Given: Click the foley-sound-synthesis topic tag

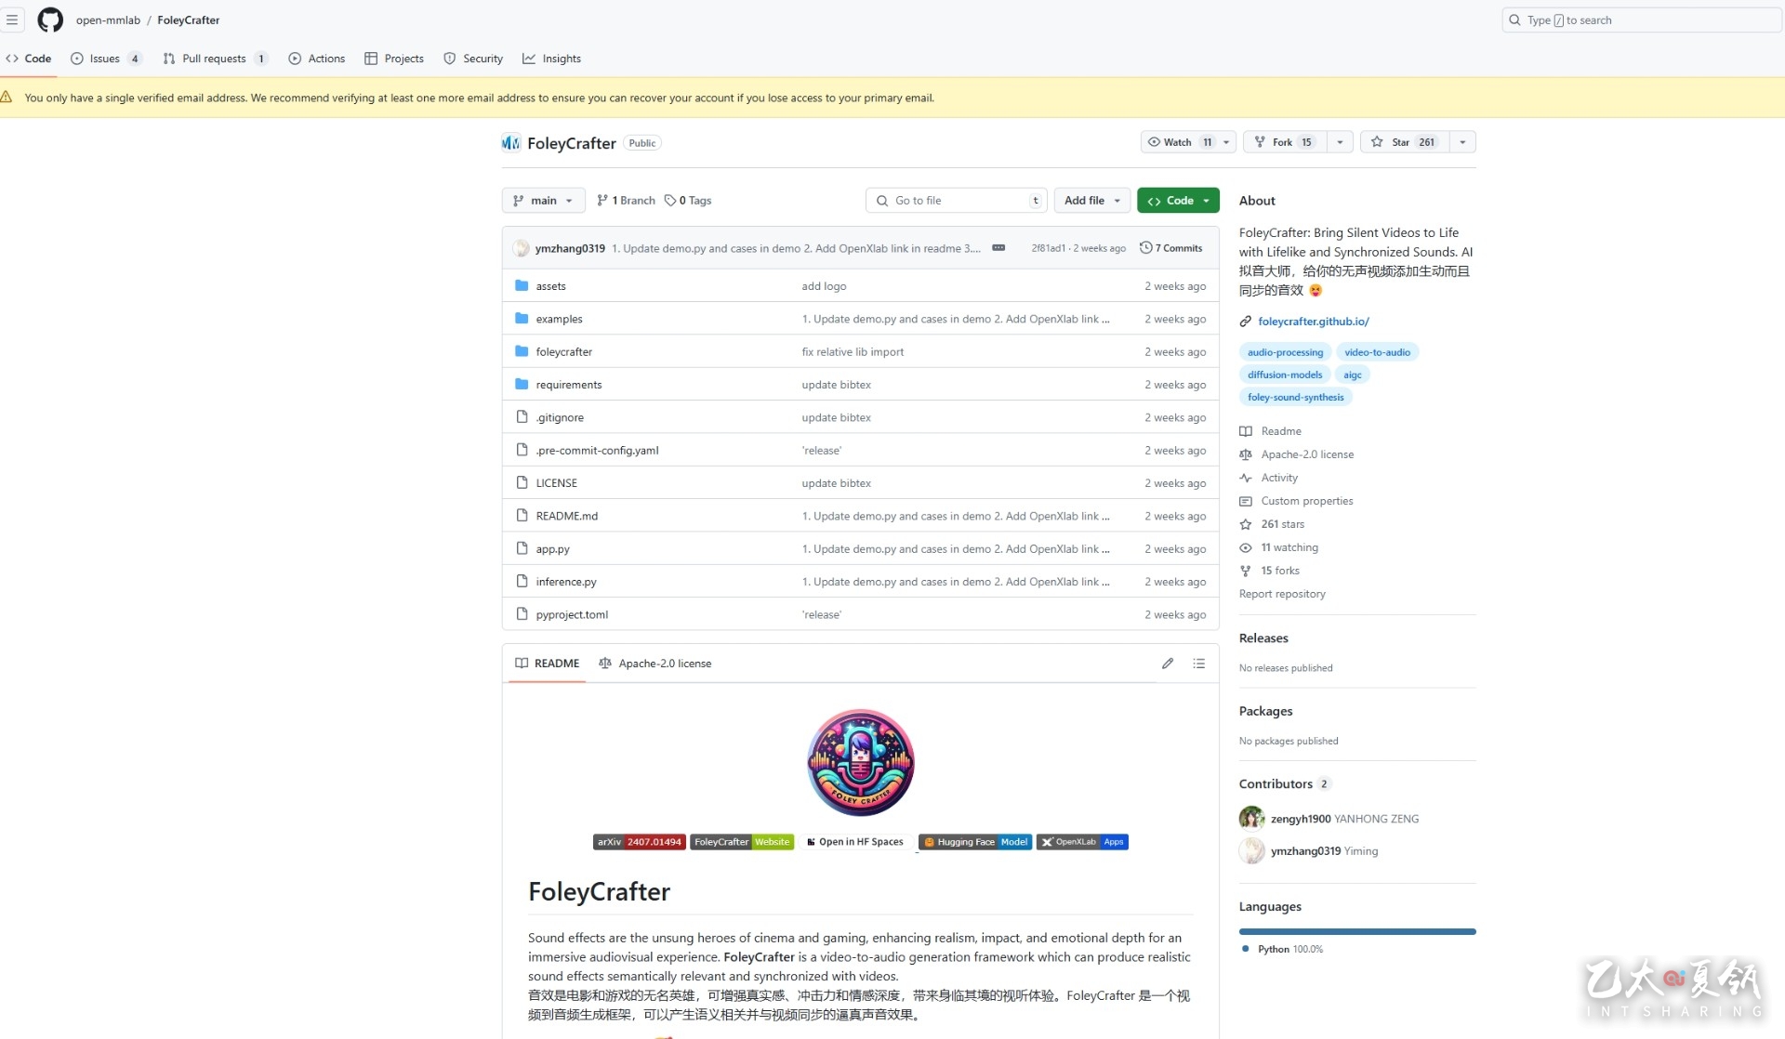Looking at the screenshot, I should tap(1295, 397).
